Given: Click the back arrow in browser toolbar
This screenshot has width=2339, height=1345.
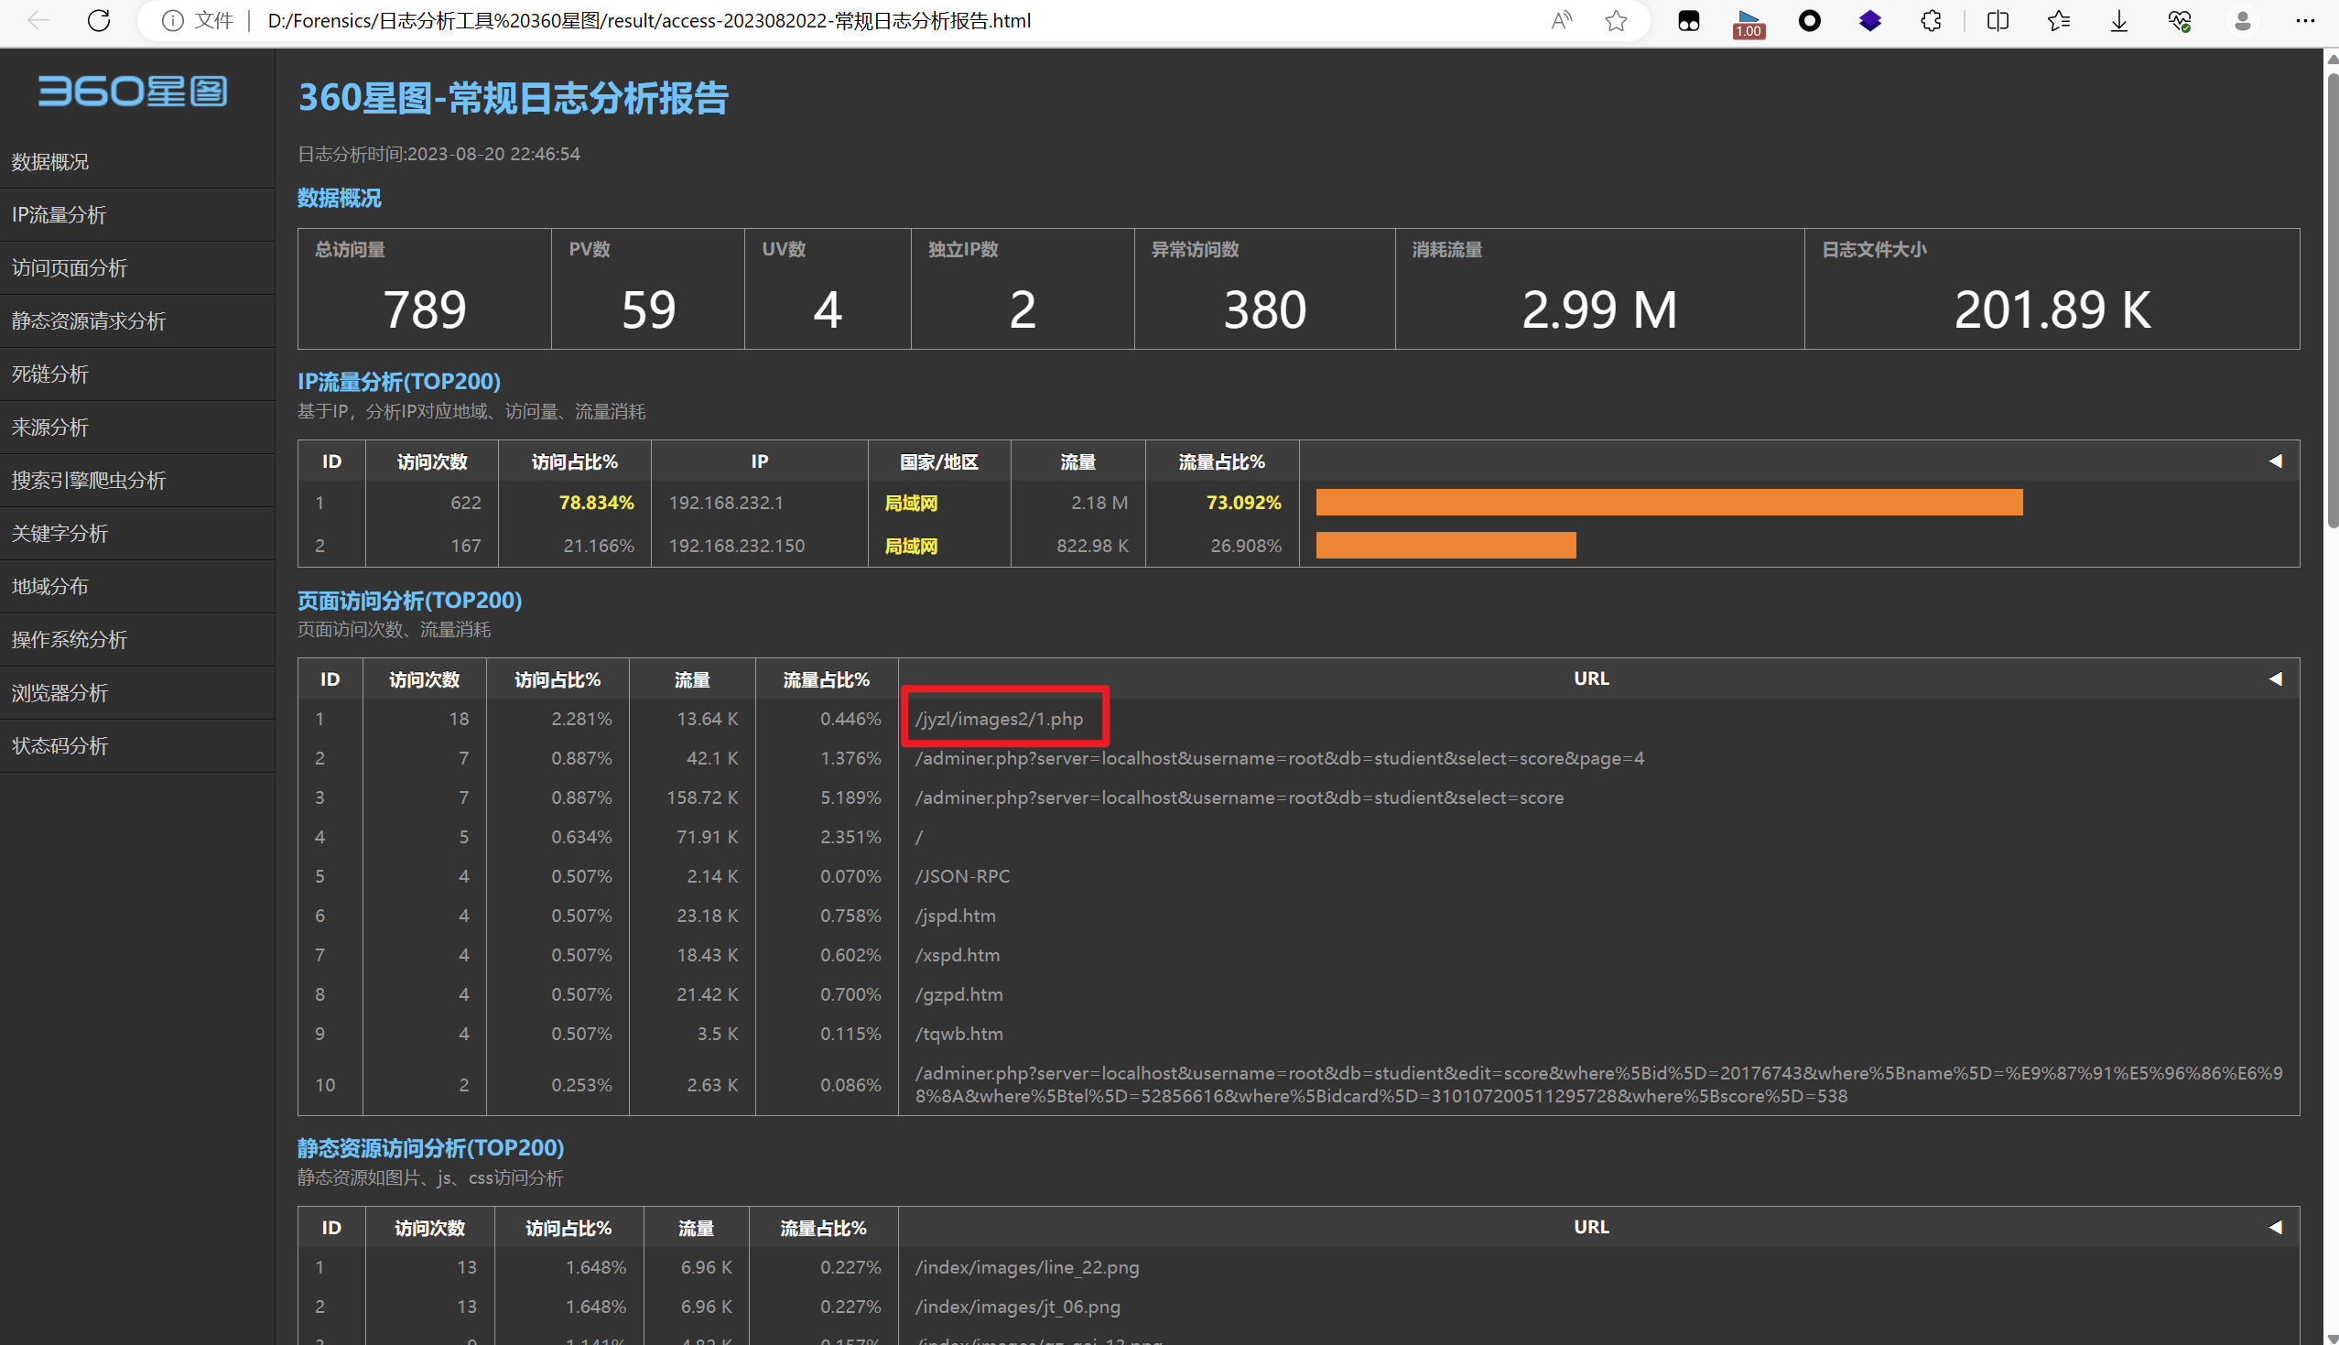Looking at the screenshot, I should [38, 20].
